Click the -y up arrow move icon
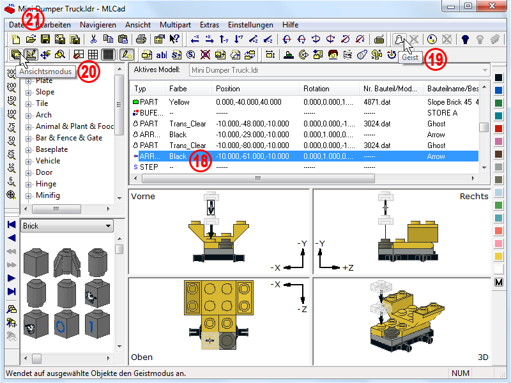This screenshot has height=383, width=511. (x=224, y=40)
